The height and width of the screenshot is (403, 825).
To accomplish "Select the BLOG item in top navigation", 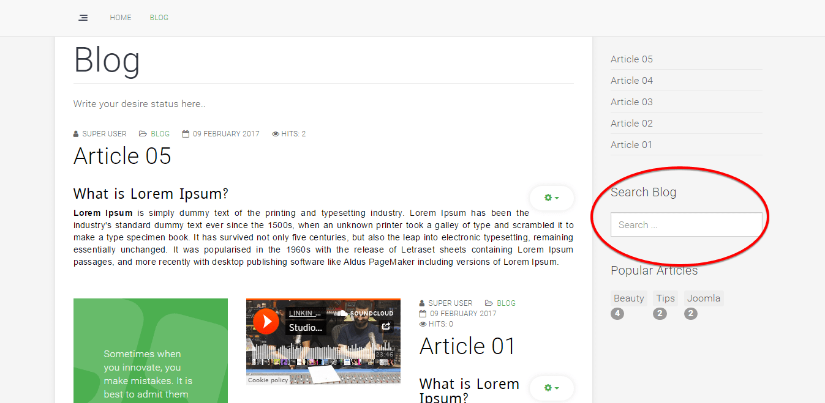I will point(159,18).
